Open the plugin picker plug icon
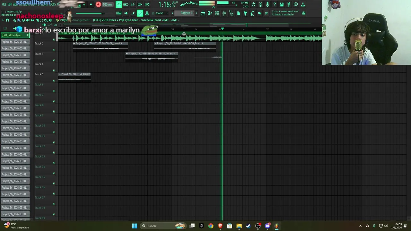The width and height of the screenshot is (411, 231). (245, 13)
